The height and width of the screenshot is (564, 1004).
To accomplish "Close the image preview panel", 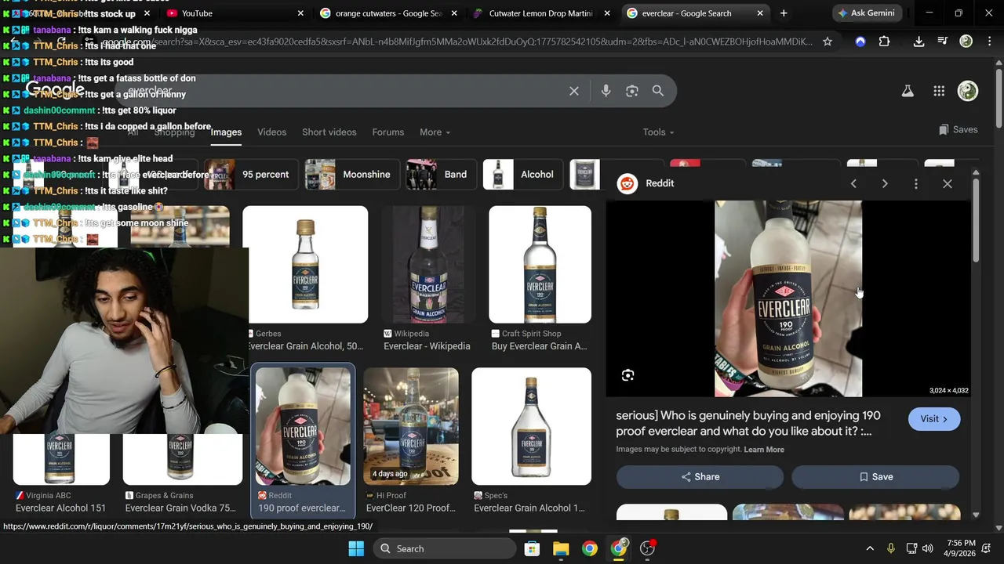I will click(948, 183).
